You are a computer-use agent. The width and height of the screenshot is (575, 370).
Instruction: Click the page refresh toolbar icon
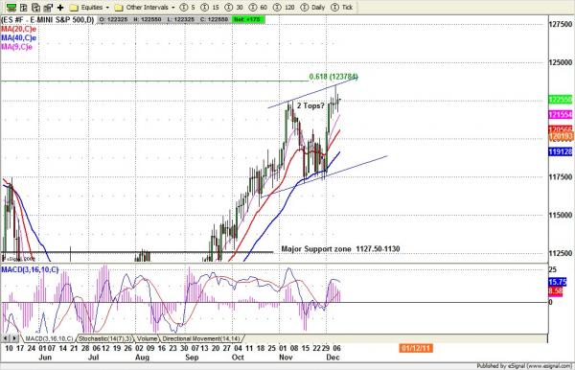35,7
